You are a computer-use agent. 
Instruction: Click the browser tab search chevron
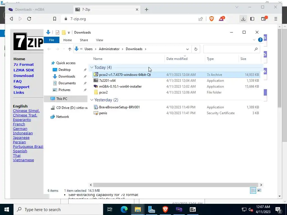click(x=237, y=7)
